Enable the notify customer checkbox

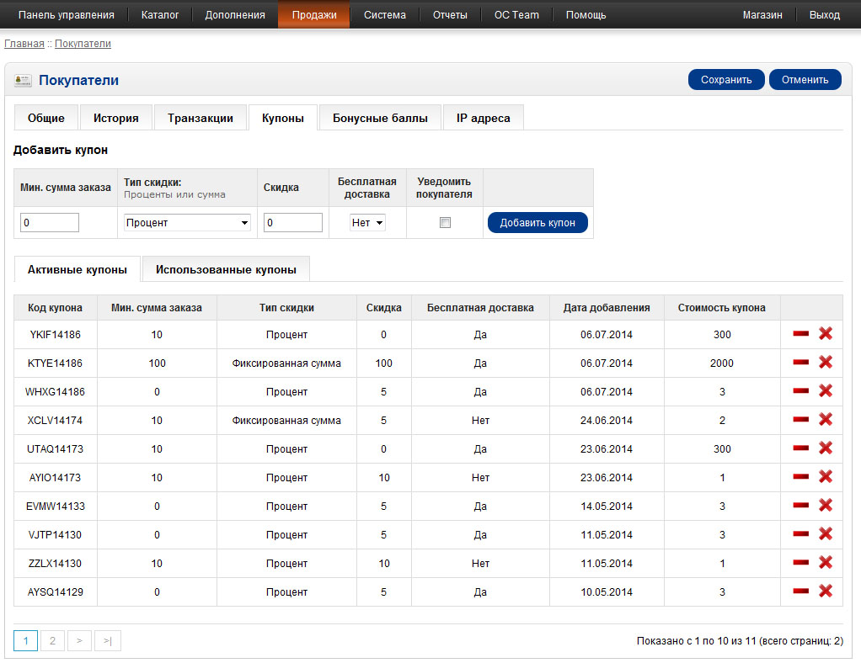click(445, 223)
